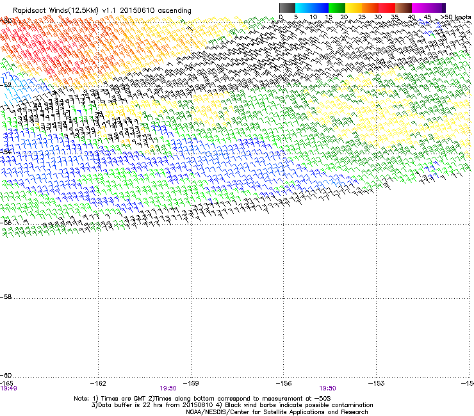This screenshot has height=416, width=474.
Task: Click the 'Note: 1) Times are GMT' line
Action: 202,399
